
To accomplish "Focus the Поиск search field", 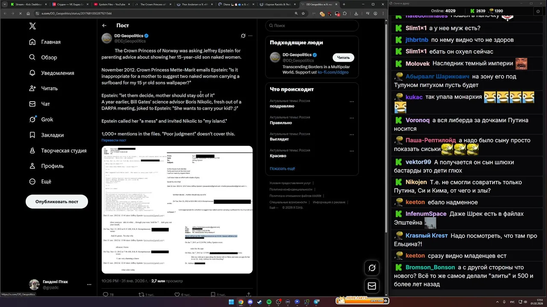I will pos(312,26).
